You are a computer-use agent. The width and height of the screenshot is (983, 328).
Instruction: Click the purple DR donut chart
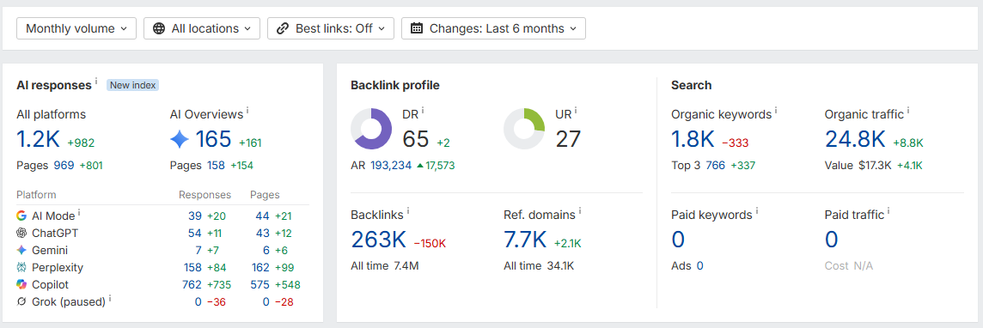[371, 129]
